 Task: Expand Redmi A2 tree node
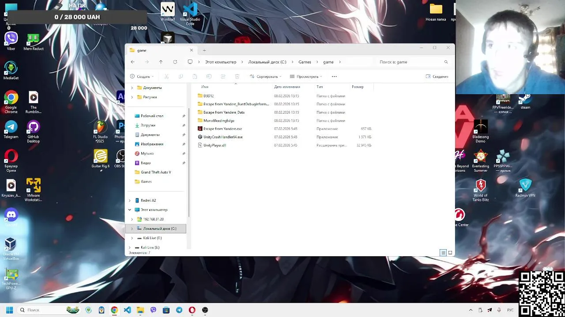click(129, 200)
